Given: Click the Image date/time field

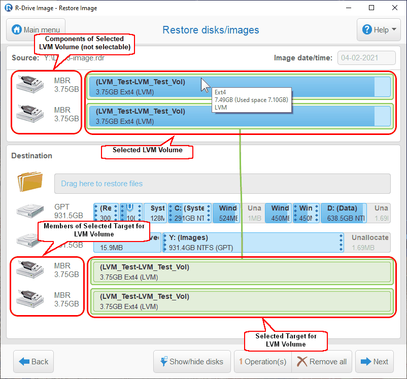Looking at the screenshot, I should pyautogui.click(x=366, y=58).
